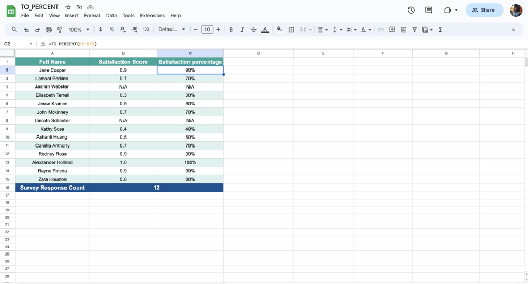Expand the font family dropdown
Screen dimensions: 528x284
[172, 30]
